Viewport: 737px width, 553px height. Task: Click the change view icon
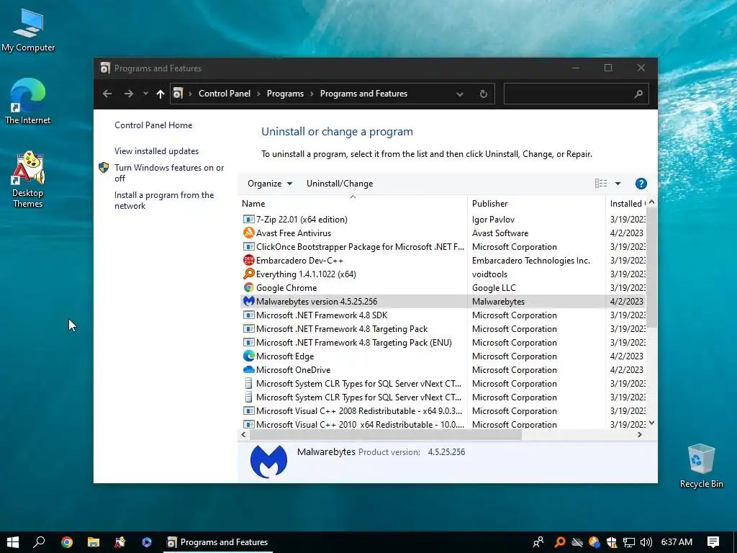point(601,184)
